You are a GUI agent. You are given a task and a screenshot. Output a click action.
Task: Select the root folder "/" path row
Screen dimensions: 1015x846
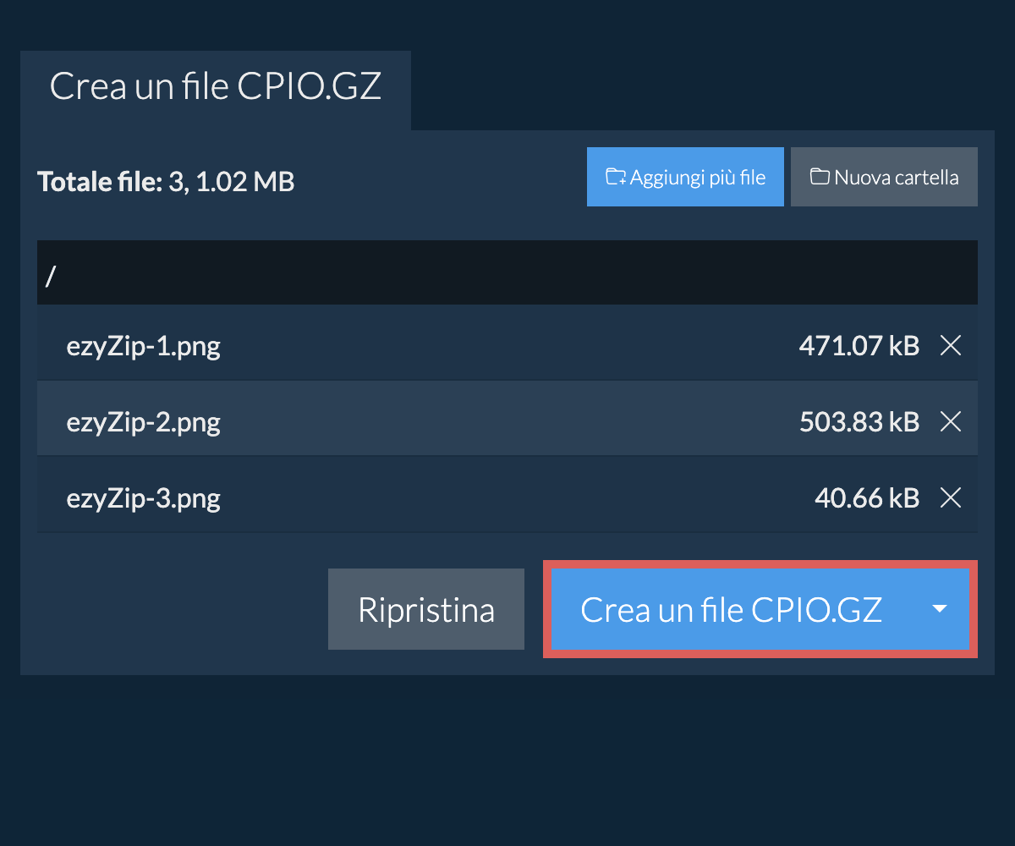pyautogui.click(x=507, y=274)
